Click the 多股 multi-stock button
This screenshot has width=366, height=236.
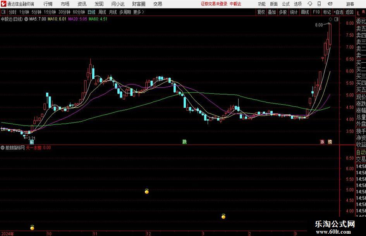[x=283, y=12]
